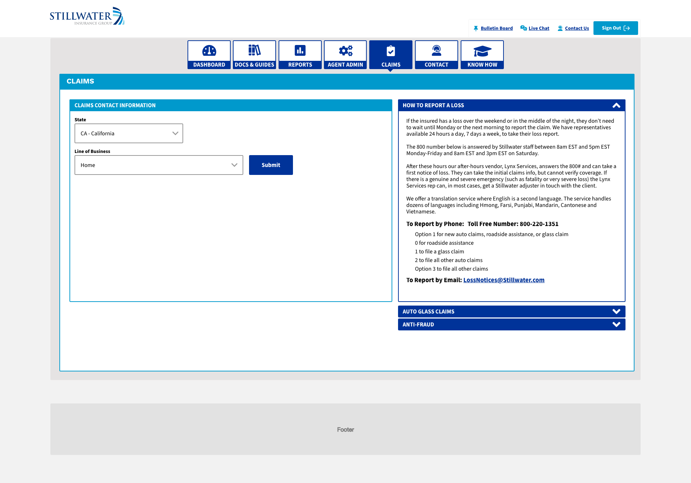This screenshot has height=483, width=691.
Task: Click the HOW TO REPORT A LOSS header
Action: coord(512,105)
